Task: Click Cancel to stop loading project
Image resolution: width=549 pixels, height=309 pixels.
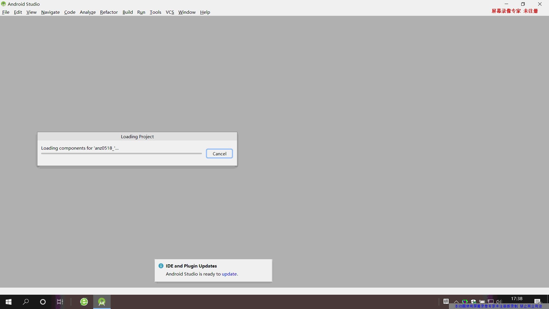Action: tap(219, 154)
